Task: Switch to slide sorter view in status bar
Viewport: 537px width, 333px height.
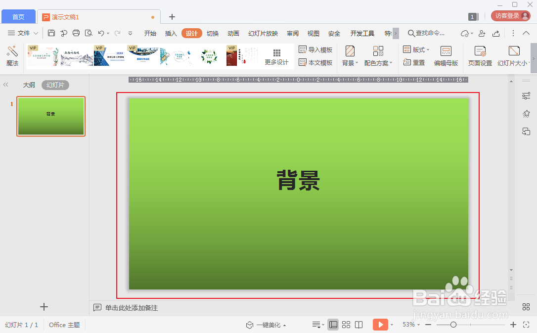Action: pyautogui.click(x=345, y=325)
